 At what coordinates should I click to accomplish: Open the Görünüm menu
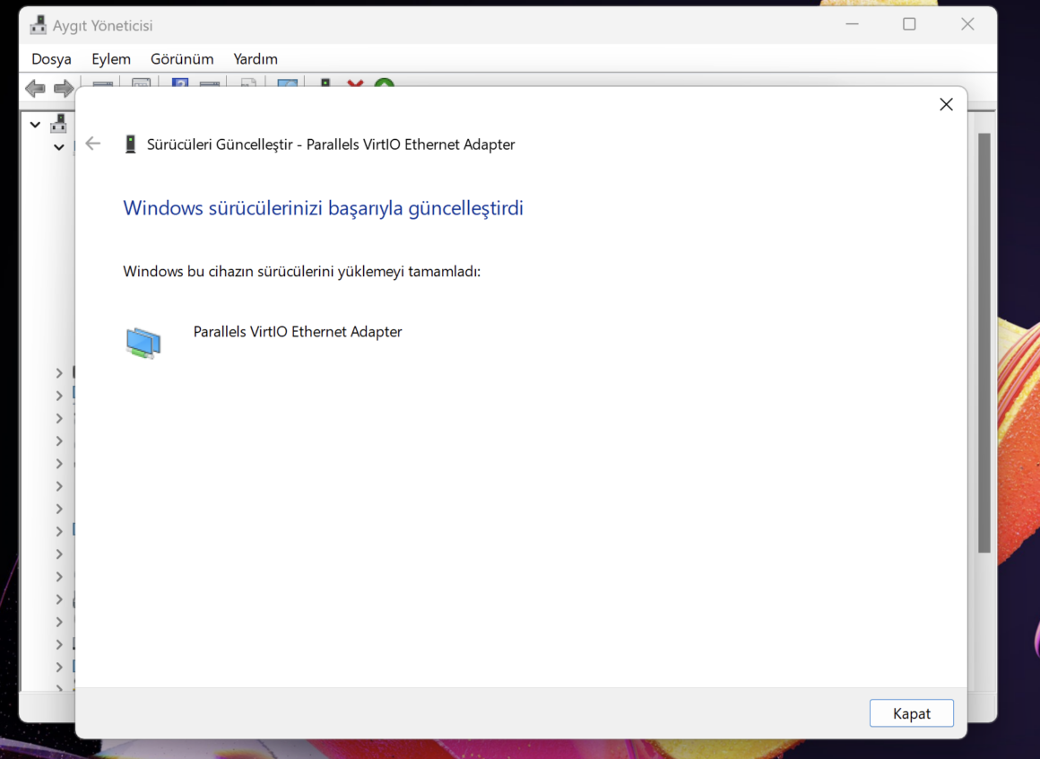(182, 59)
